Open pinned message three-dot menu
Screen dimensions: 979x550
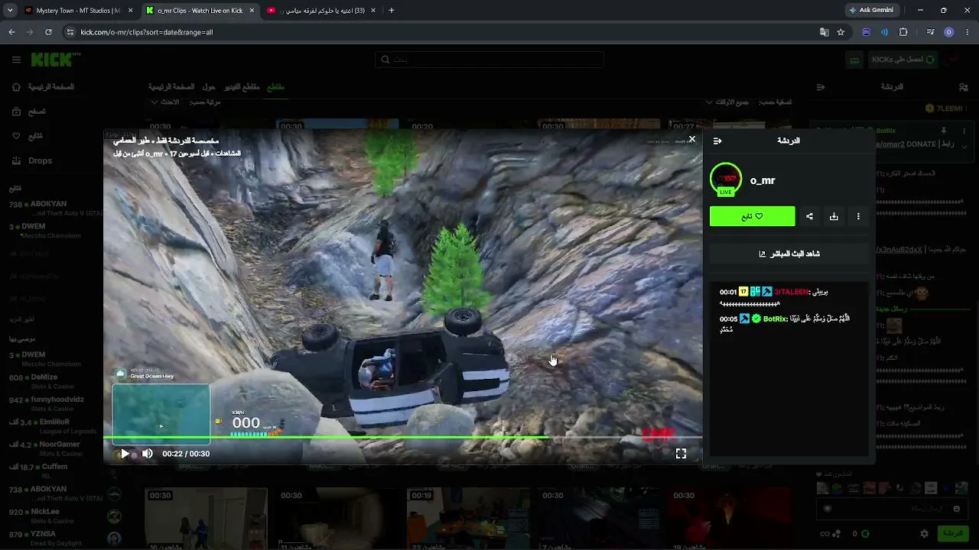tap(964, 131)
